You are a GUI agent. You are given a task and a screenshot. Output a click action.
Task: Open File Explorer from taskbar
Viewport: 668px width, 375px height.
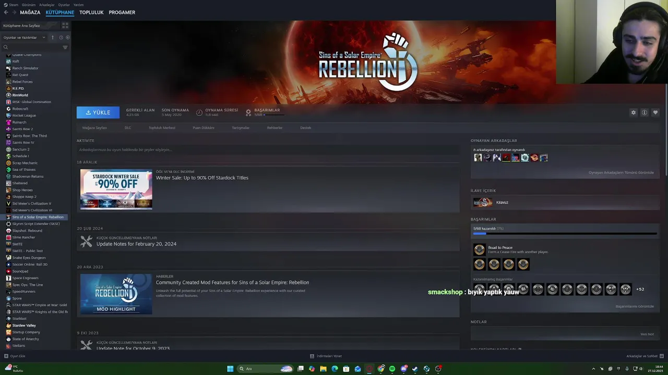pos(323,369)
